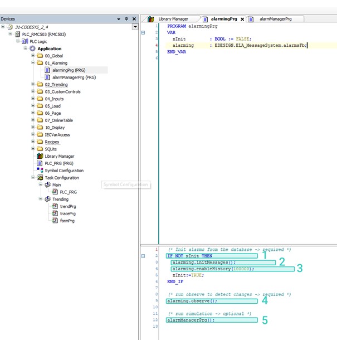The image size is (337, 340).
Task: Expand the 02_Trending folder
Action: point(33,85)
